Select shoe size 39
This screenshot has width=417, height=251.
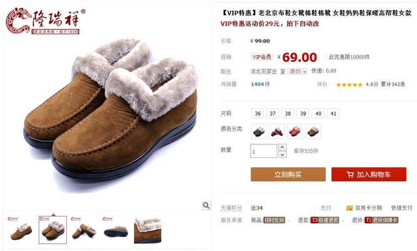point(303,113)
